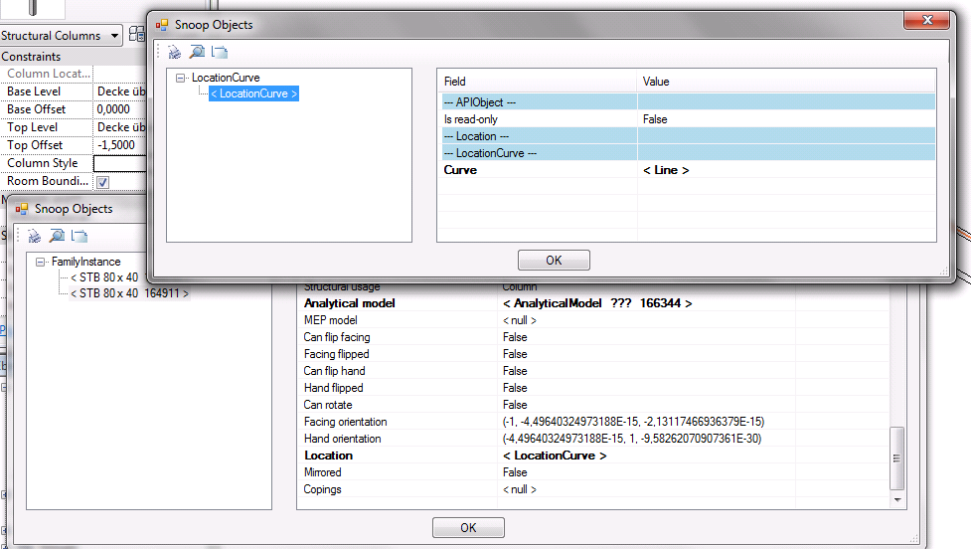The width and height of the screenshot is (971, 549).
Task: Click the print icon in the LocationCurve Snoop window
Action: point(174,52)
